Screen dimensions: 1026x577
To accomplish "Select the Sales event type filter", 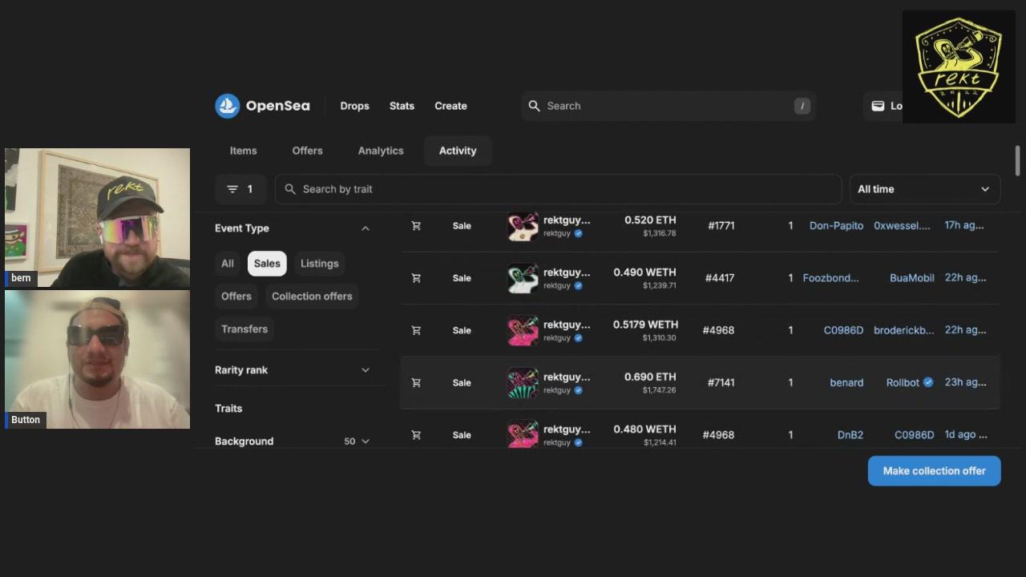I will [x=267, y=264].
